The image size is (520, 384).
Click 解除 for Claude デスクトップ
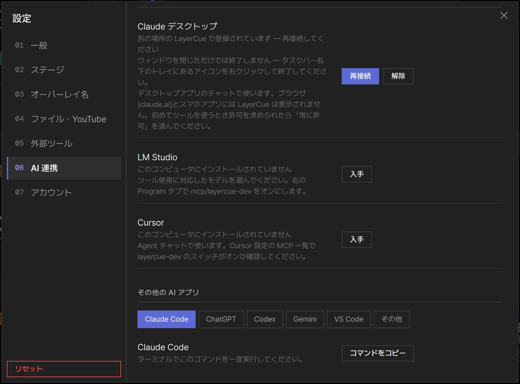tap(398, 76)
